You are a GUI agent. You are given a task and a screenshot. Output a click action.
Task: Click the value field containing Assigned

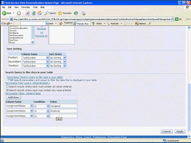tap(64, 106)
